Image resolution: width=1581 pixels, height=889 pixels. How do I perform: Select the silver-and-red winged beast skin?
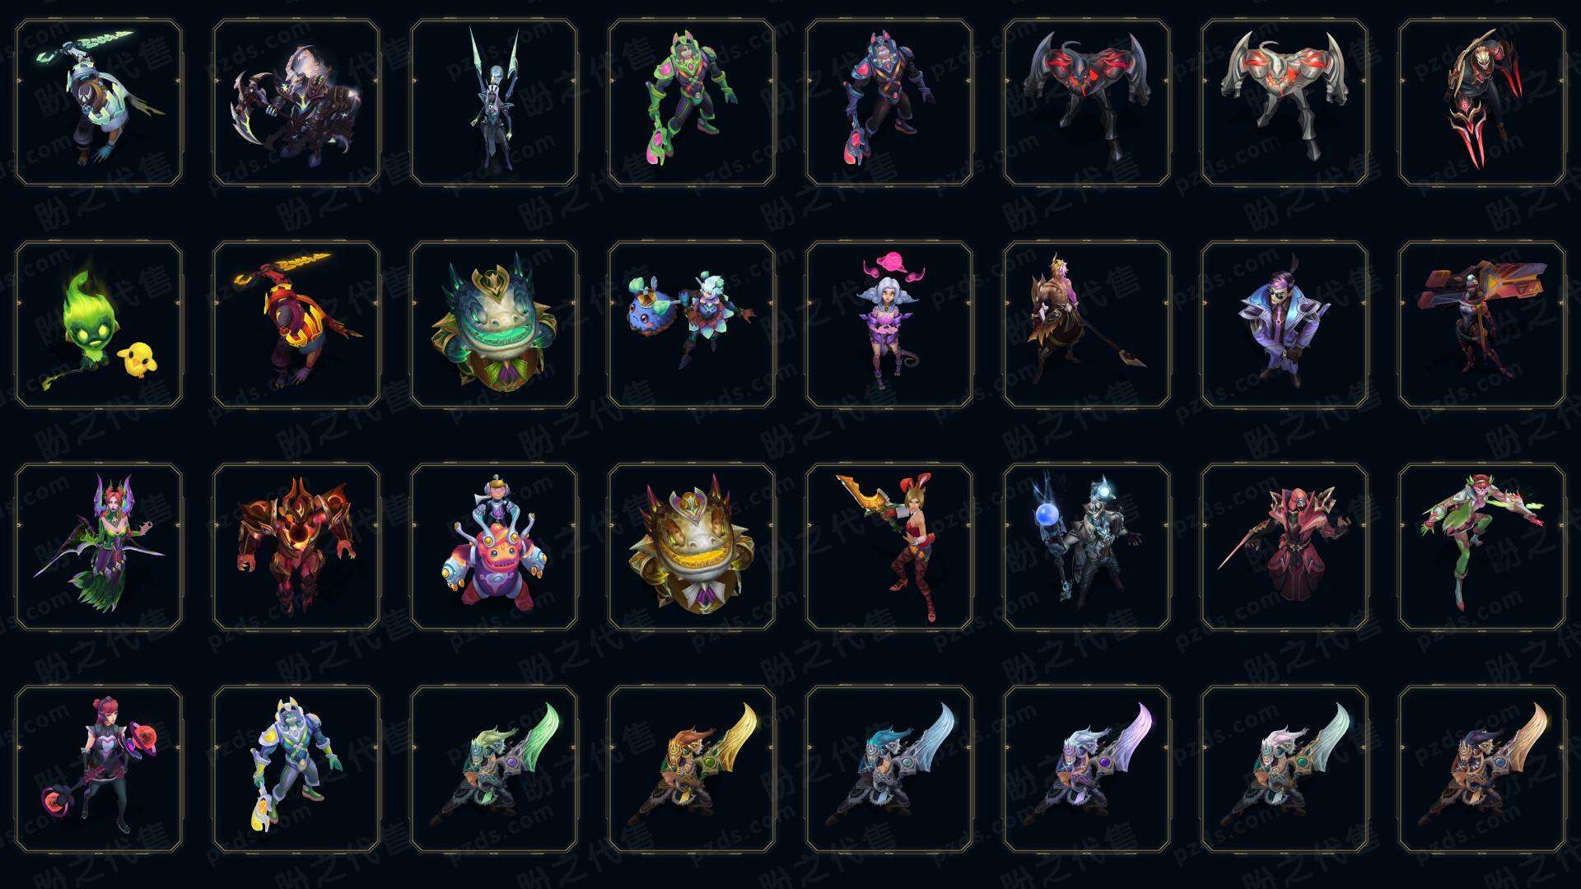point(1285,102)
